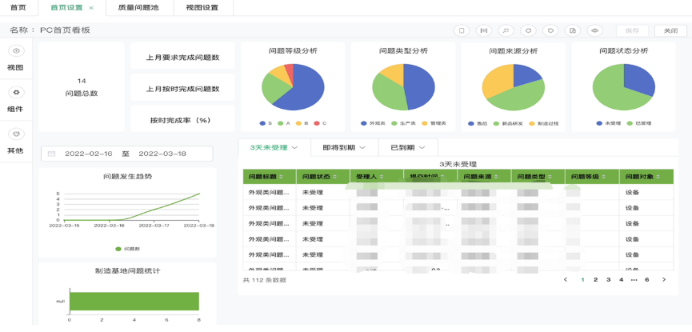Click the export file icon in toolbar

[573, 30]
